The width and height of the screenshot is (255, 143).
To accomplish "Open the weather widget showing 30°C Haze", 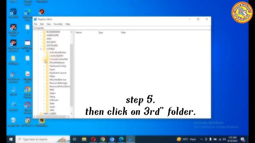I will coord(186,139).
